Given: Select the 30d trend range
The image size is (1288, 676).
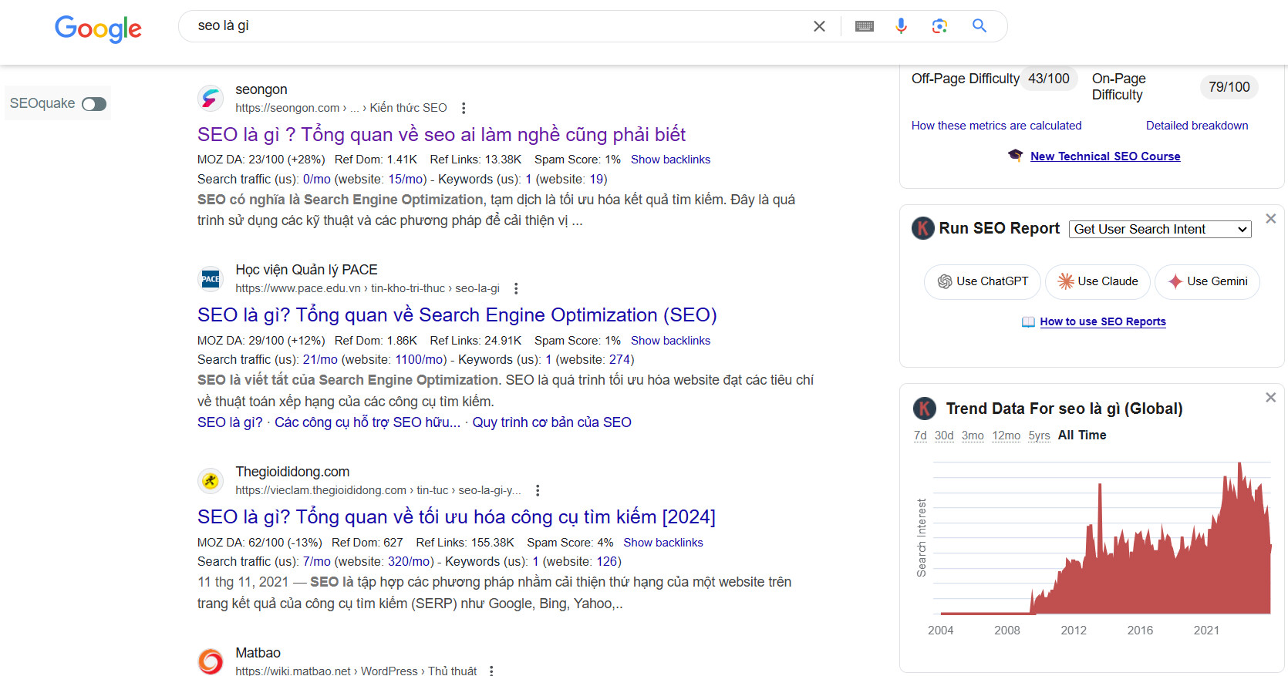Looking at the screenshot, I should click(x=944, y=436).
